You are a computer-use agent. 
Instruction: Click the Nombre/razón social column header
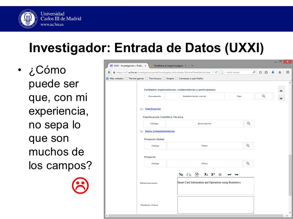pyautogui.click(x=194, y=96)
